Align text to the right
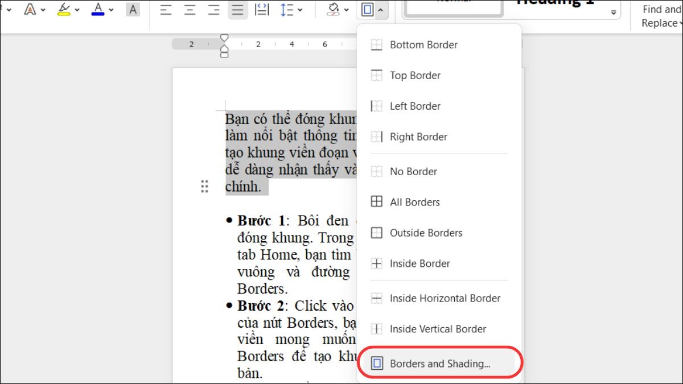This screenshot has width=683, height=384. click(x=213, y=10)
